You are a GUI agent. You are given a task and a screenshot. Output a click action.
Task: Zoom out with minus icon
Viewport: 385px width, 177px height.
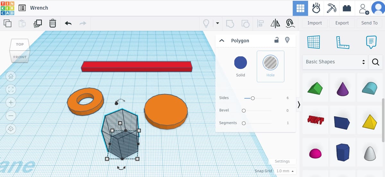pyautogui.click(x=11, y=116)
